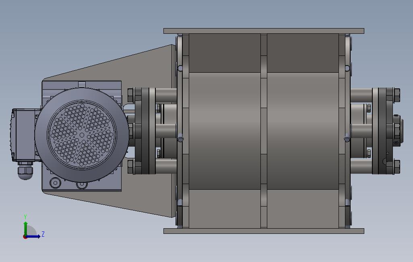Click the red origin point of the triad
This screenshot has width=413, height=262.
[x=25, y=237]
